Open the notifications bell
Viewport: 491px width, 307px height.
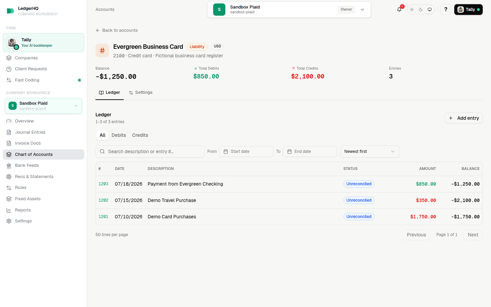tap(399, 10)
